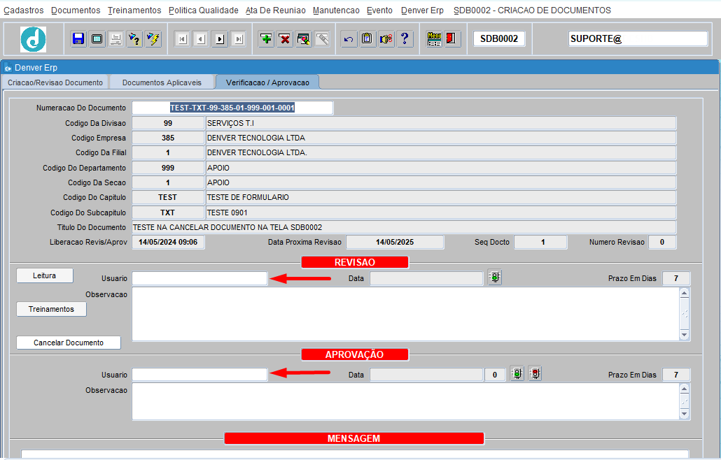The width and height of the screenshot is (721, 460).
Task: Go to the previous record
Action: tap(201, 39)
